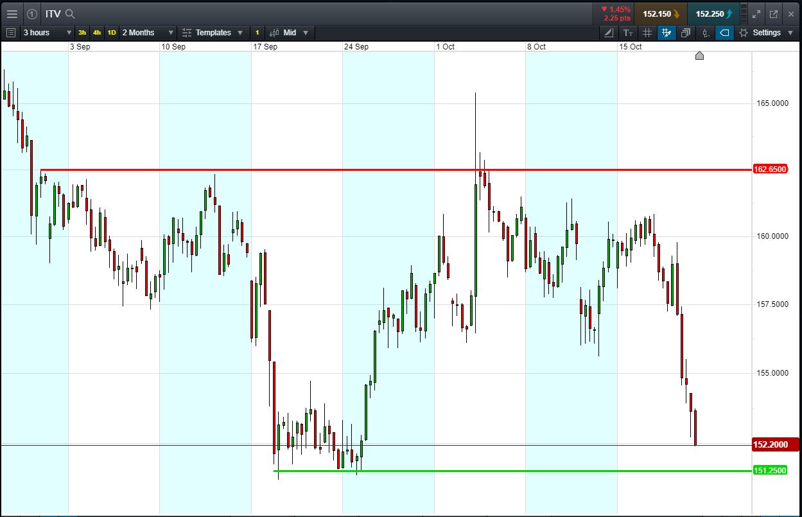Open the chart list panel icon
802x517 pixels.
(10, 32)
